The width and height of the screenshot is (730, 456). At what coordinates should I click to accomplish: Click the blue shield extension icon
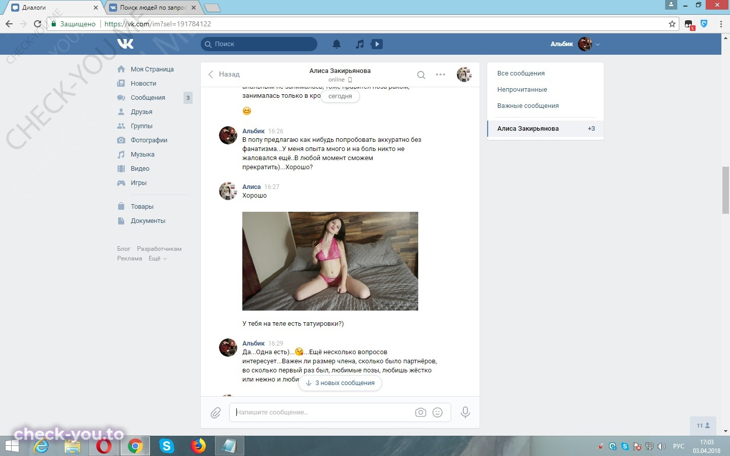click(704, 24)
